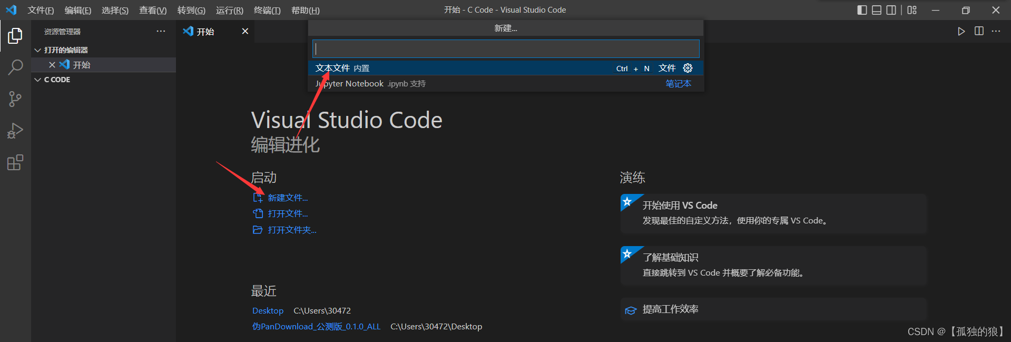
Task: Choose 文本文件 内置 option
Action: 506,68
